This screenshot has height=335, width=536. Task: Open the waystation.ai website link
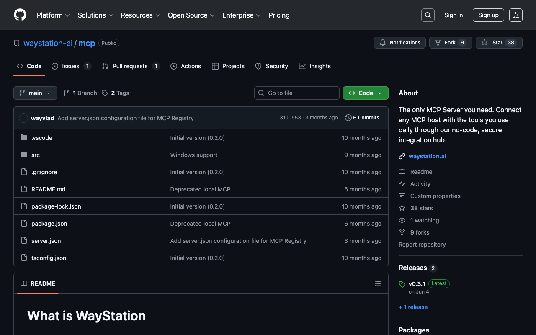point(427,156)
